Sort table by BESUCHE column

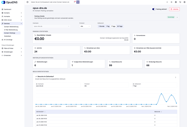click(158, 112)
